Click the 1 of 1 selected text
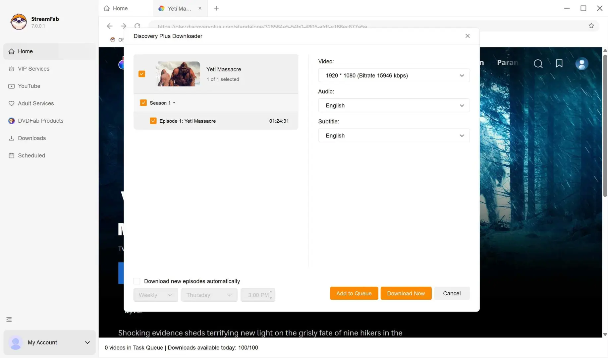The width and height of the screenshot is (608, 358). 223,79
